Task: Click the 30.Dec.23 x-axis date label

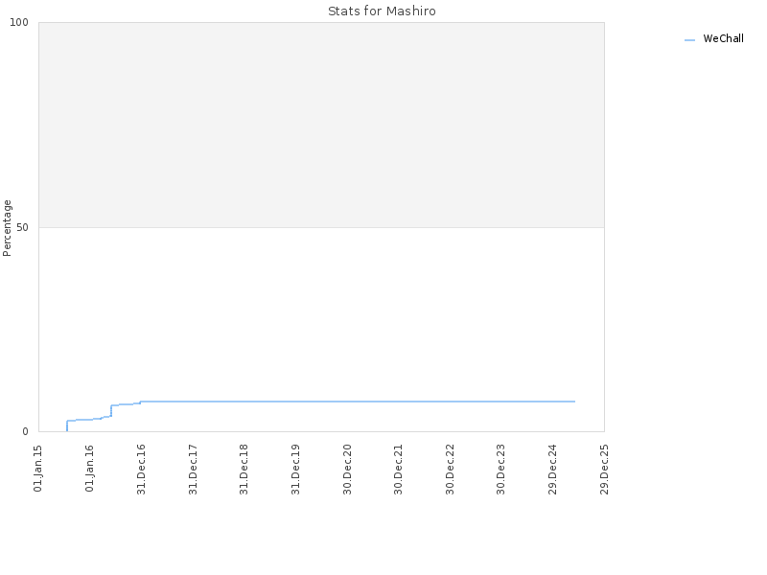Action: 500,469
